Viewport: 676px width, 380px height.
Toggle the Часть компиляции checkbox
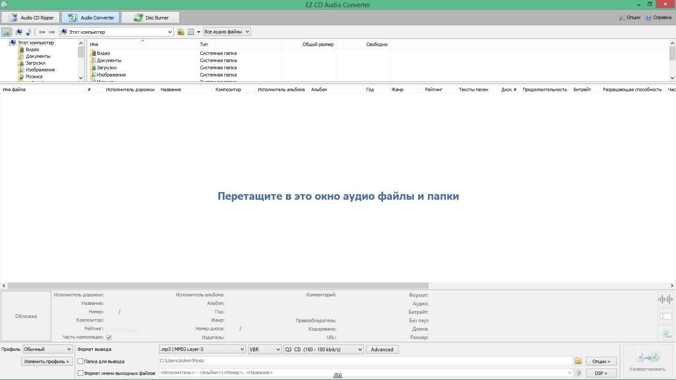[109, 337]
